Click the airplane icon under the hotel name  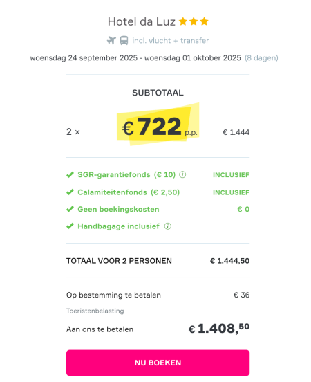(111, 40)
